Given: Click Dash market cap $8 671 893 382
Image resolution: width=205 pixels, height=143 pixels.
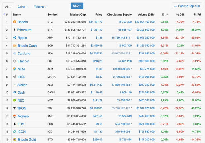Looking at the screenshot, I should [77, 92].
